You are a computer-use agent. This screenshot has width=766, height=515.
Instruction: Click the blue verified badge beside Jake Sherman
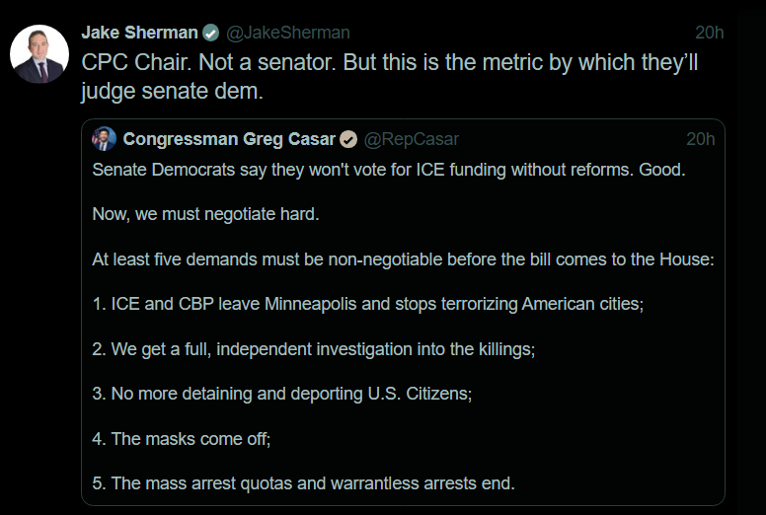click(x=210, y=33)
